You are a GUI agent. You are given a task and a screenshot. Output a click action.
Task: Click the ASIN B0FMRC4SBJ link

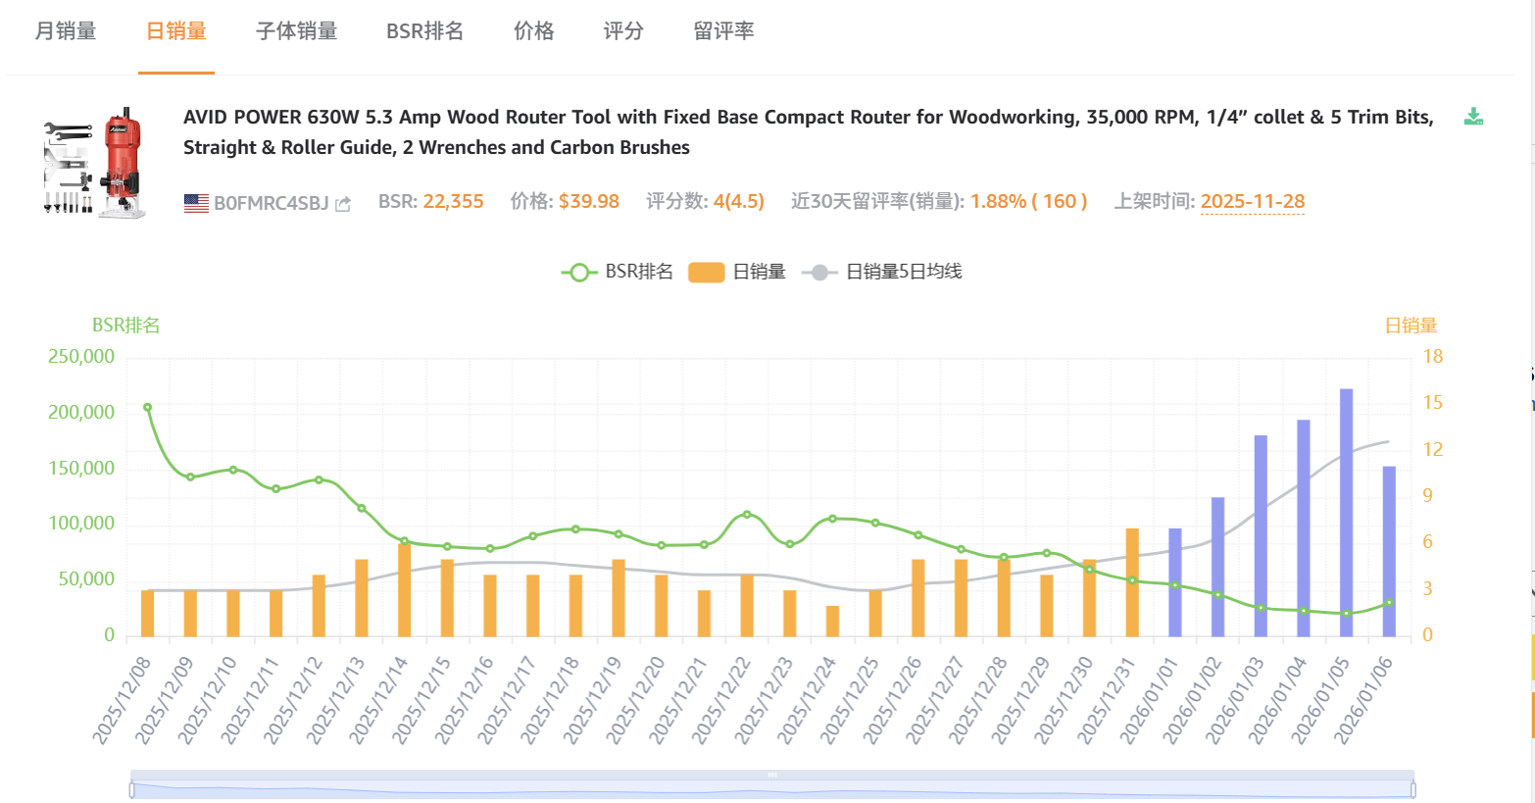coord(271,203)
